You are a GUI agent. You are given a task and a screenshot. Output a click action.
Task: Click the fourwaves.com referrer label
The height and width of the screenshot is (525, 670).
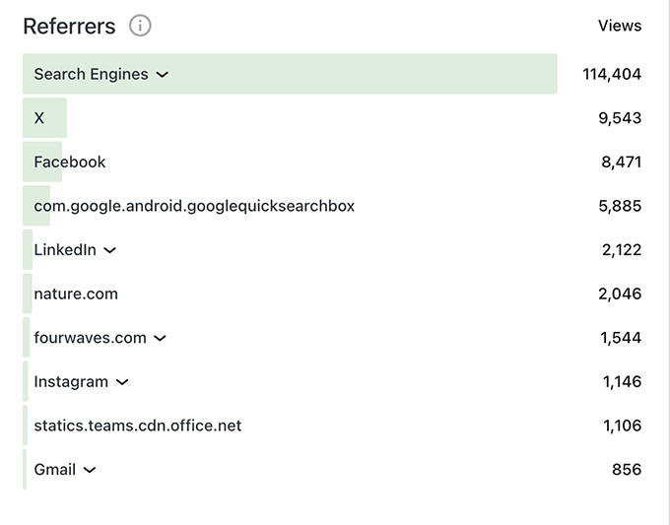click(90, 338)
